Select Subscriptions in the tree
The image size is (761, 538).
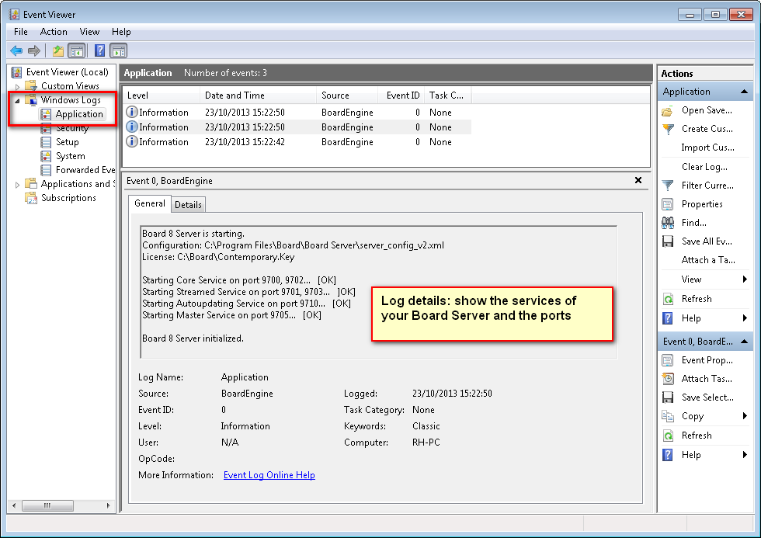pos(68,199)
